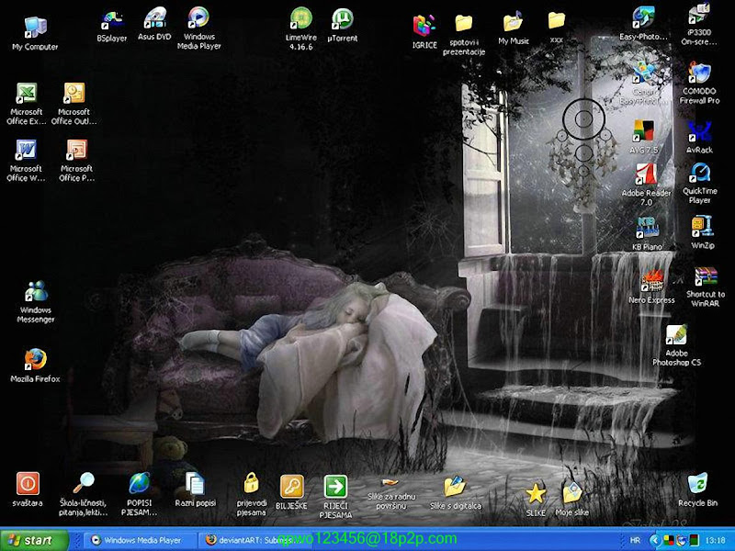Switch to Windows Media Player taskbar button
Screen dimensions: 735x551
point(141,540)
